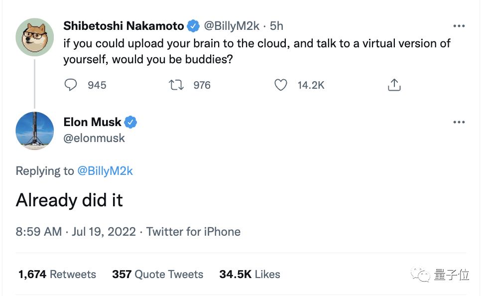Click the reply icon on Shibetoshi's tweet

(x=71, y=85)
